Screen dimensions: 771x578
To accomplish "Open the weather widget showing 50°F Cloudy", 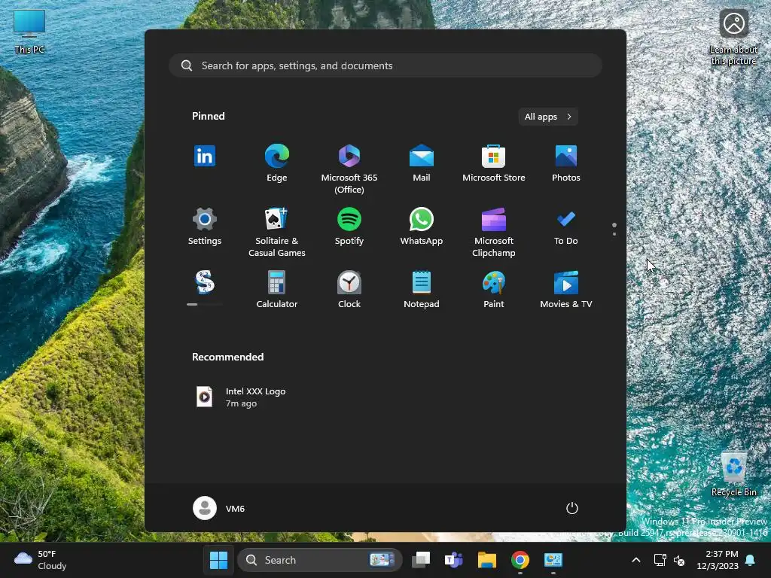I will tap(41, 560).
